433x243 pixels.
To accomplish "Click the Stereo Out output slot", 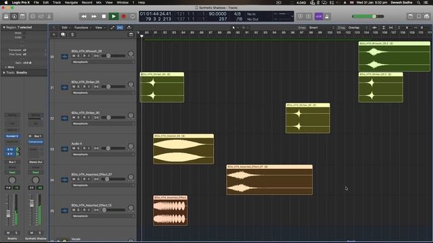I will [x=36, y=162].
